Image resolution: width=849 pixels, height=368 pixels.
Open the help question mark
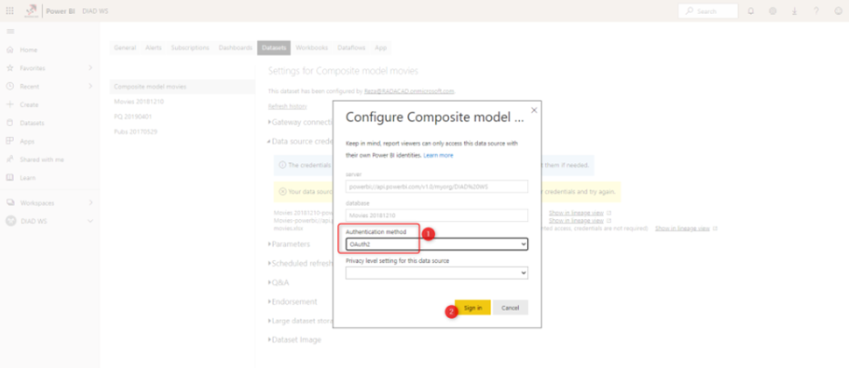point(816,11)
